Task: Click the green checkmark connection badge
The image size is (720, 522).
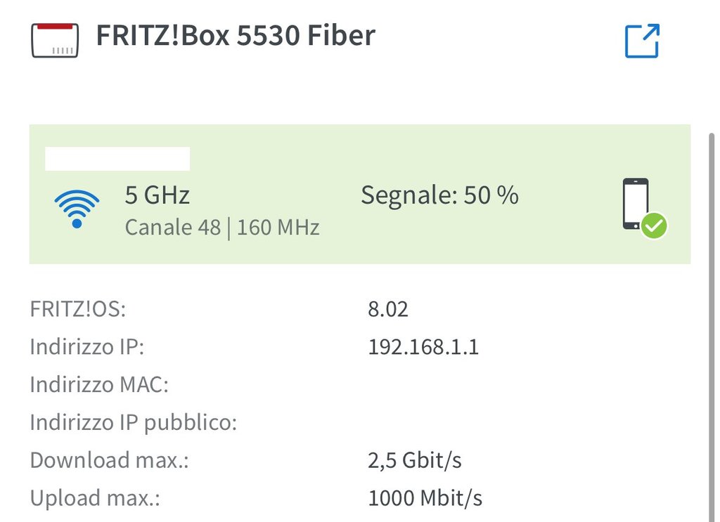Action: pos(655,226)
